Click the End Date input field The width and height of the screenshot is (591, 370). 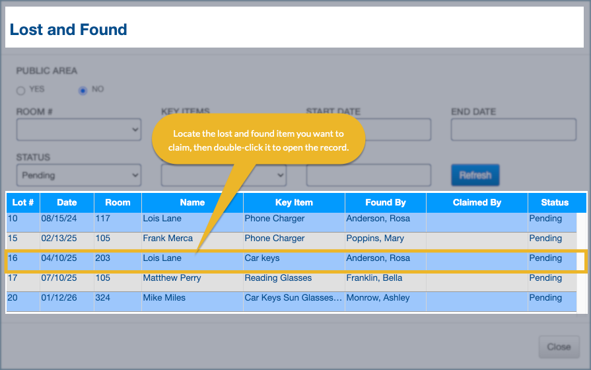pyautogui.click(x=513, y=129)
